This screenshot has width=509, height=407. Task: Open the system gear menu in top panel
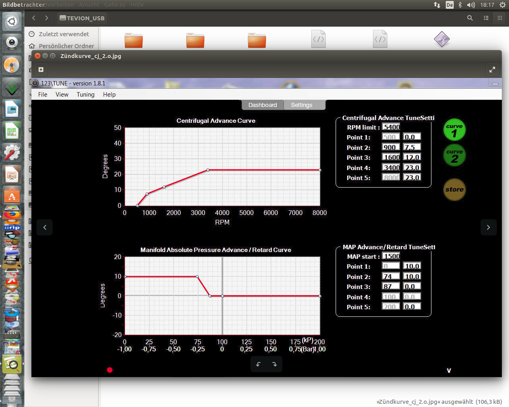(502, 5)
